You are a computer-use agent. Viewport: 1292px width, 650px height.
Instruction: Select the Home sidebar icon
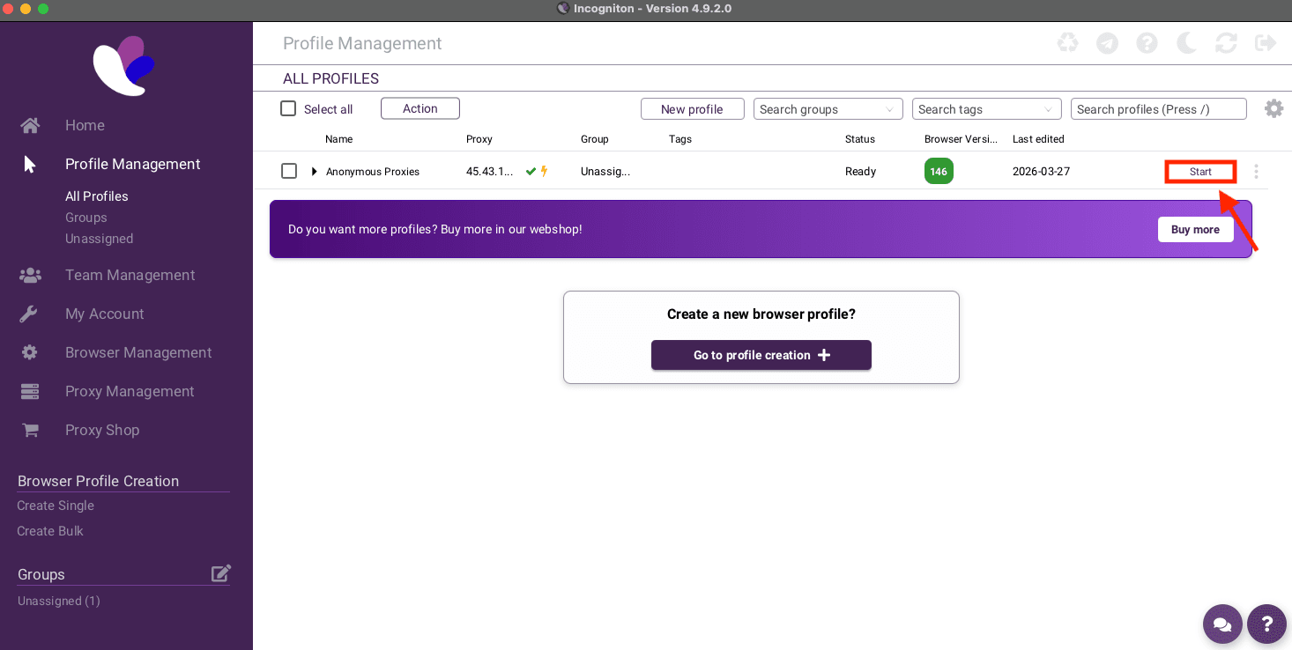point(29,125)
